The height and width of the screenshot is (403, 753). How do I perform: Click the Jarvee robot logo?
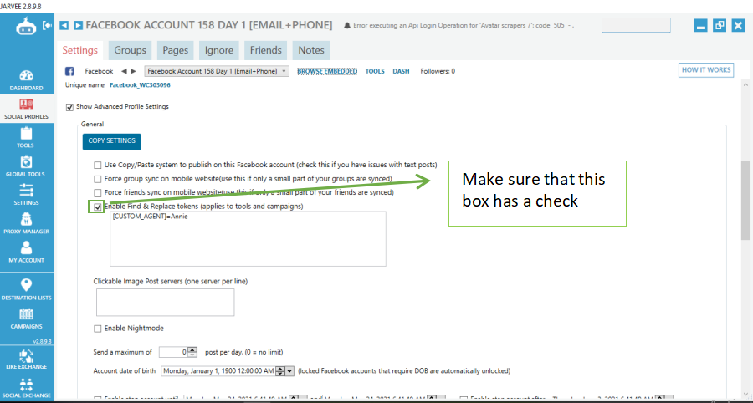pyautogui.click(x=25, y=27)
